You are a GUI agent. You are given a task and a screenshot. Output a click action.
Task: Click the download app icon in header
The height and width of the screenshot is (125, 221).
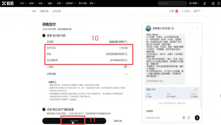[x=213, y=3]
